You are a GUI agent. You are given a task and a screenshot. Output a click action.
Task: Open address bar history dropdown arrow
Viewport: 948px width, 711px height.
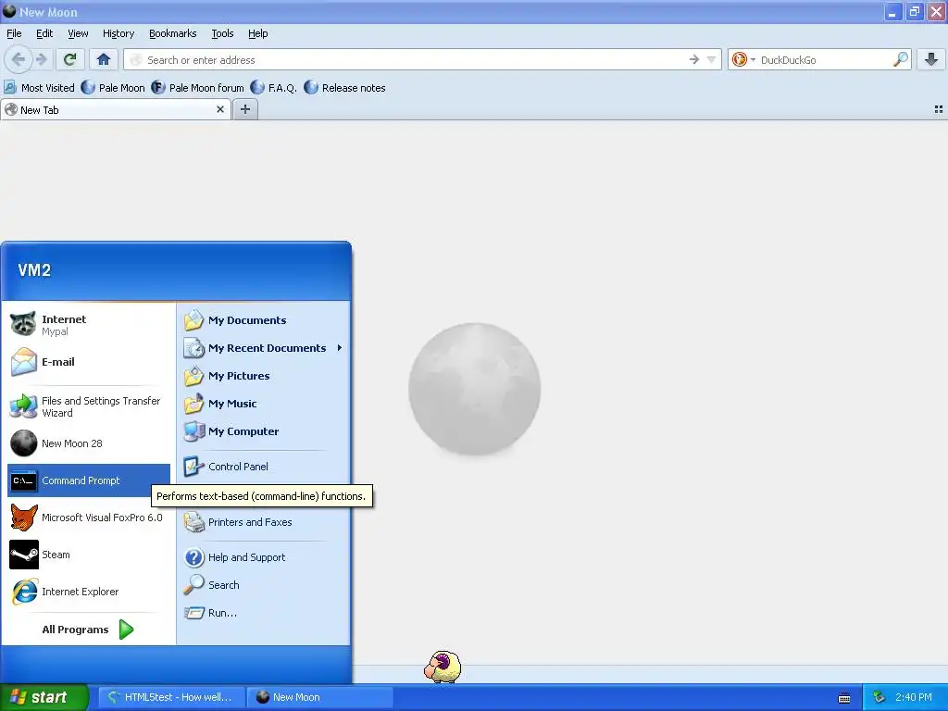click(712, 59)
